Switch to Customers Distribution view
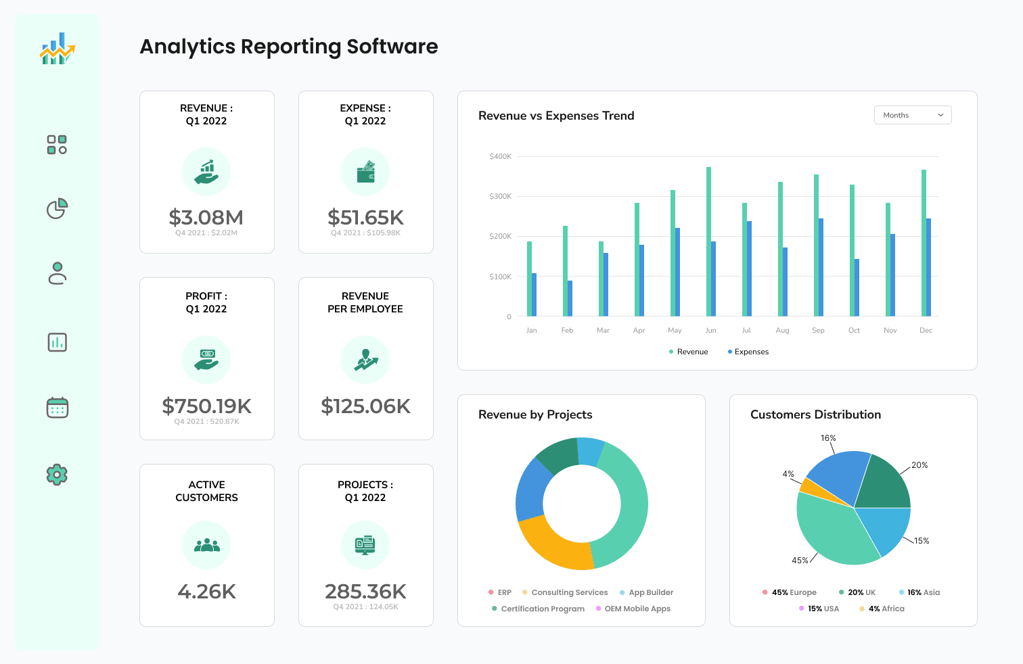The width and height of the screenshot is (1023, 664). pos(815,414)
